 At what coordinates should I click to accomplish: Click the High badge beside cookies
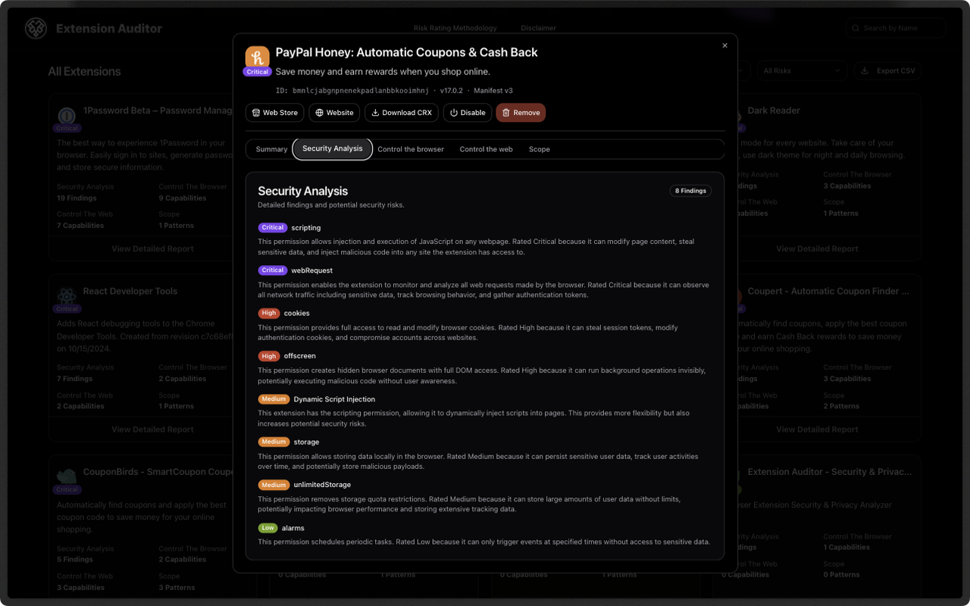pyautogui.click(x=269, y=313)
